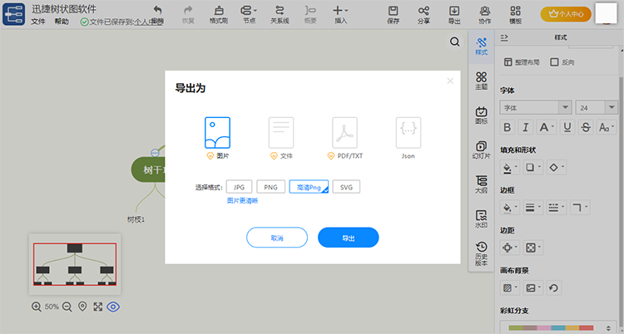The image size is (624, 334).
Task: Enable the 反向 checkbox
Action: point(555,62)
